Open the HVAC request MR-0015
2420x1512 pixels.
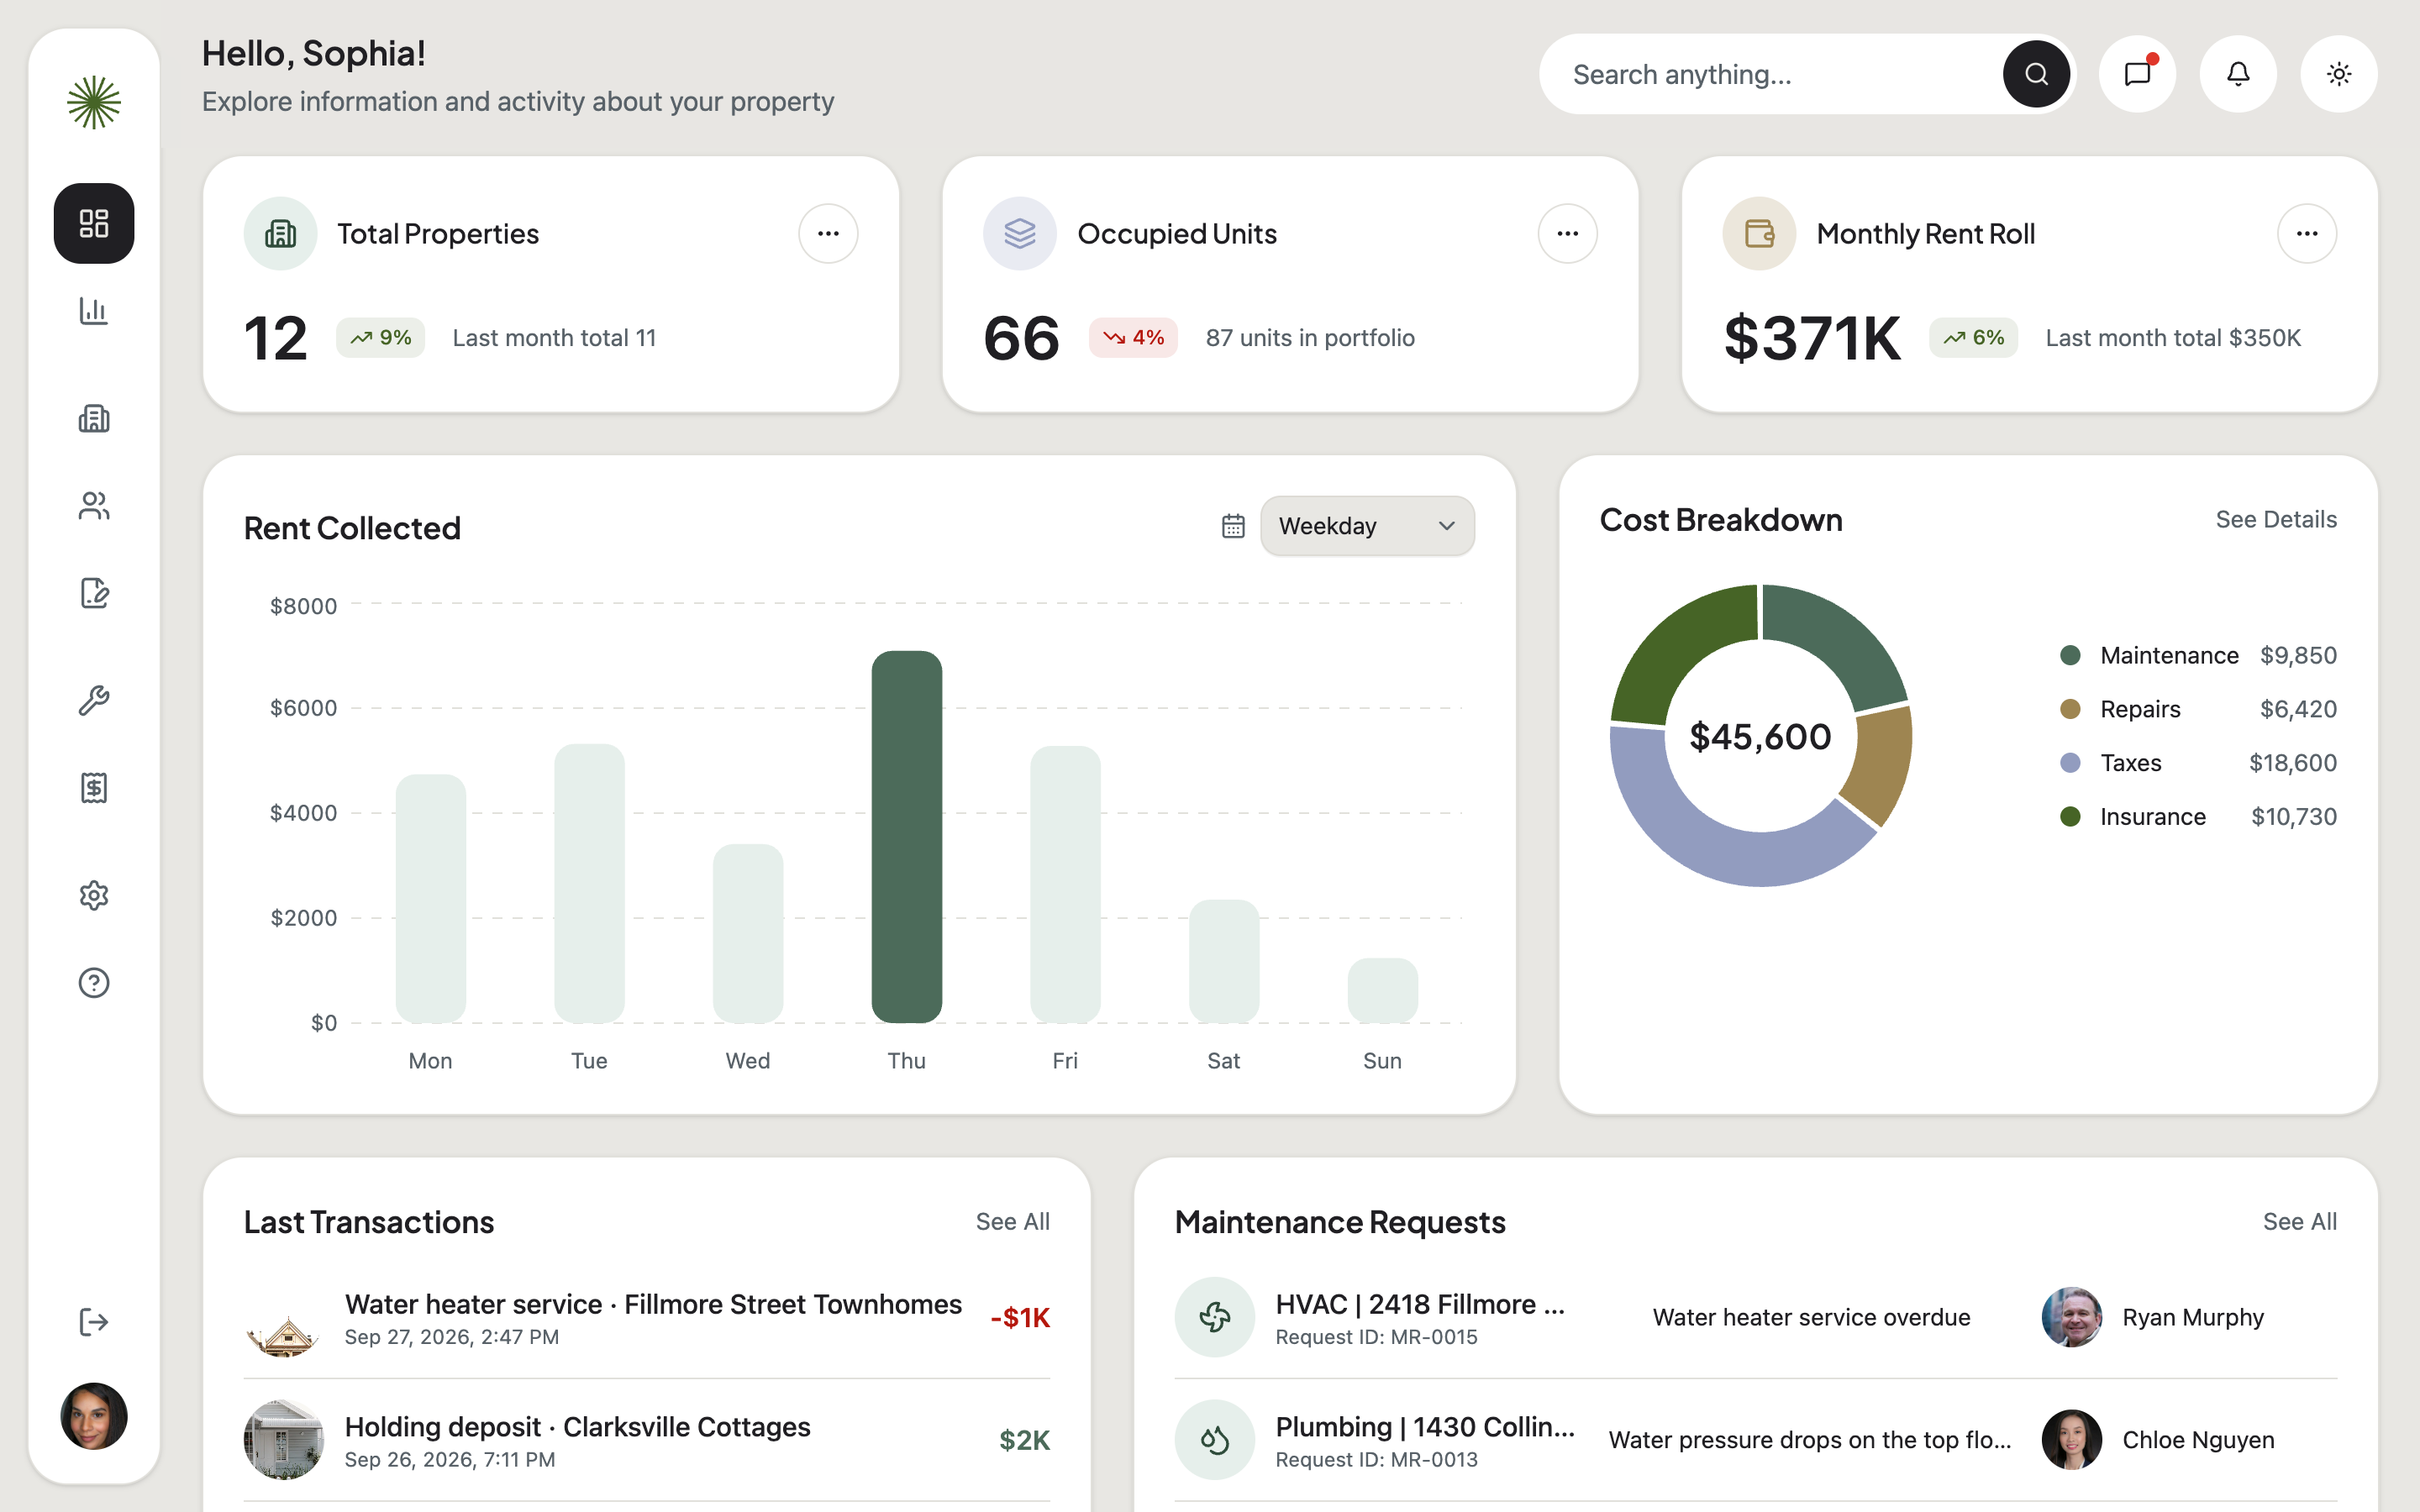(1755, 1318)
